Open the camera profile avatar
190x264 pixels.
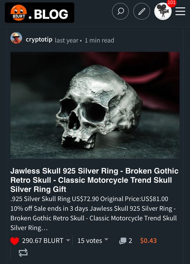[x=163, y=12]
